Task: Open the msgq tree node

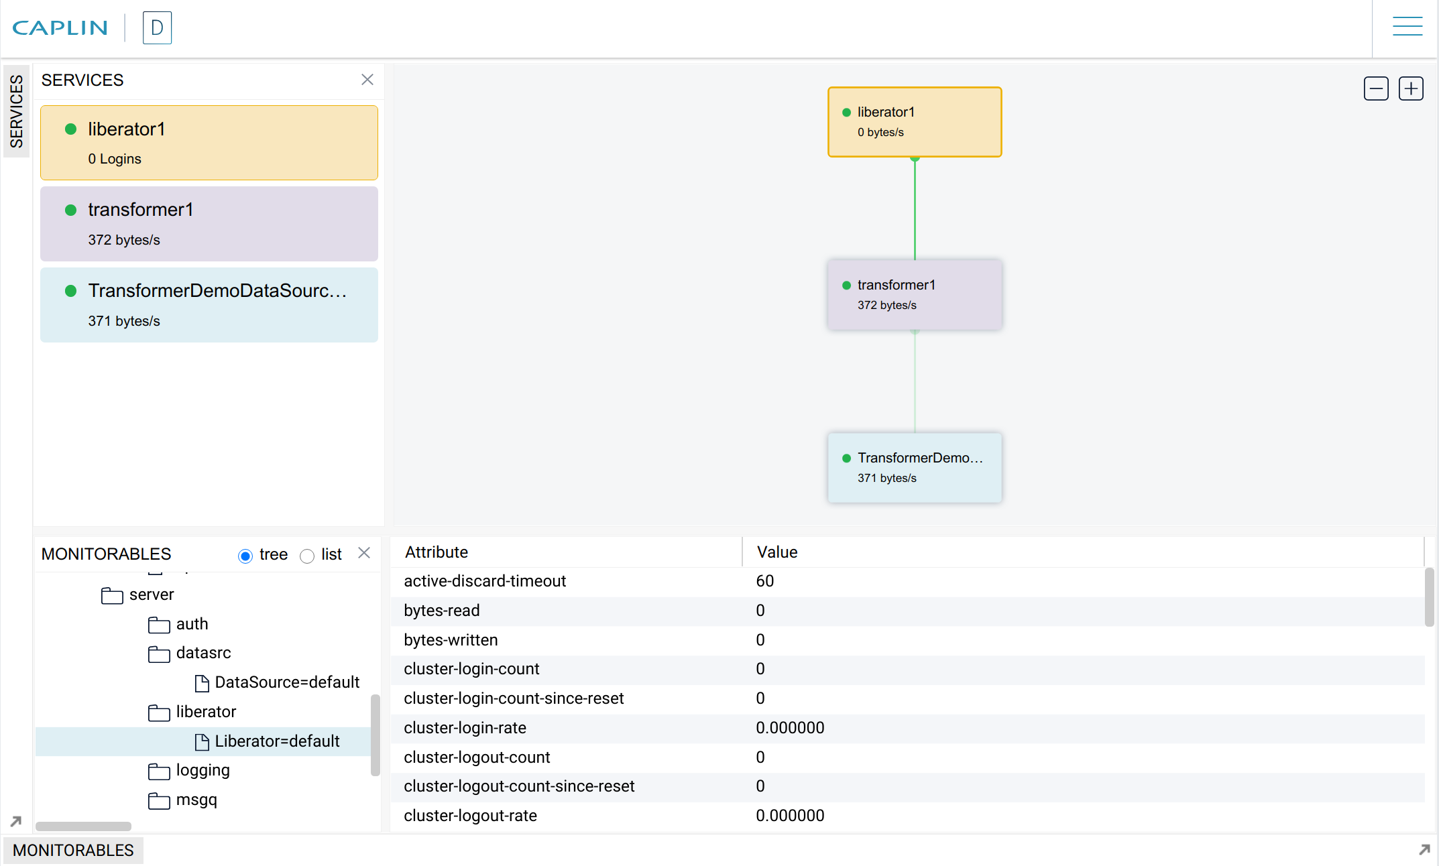Action: (x=196, y=800)
